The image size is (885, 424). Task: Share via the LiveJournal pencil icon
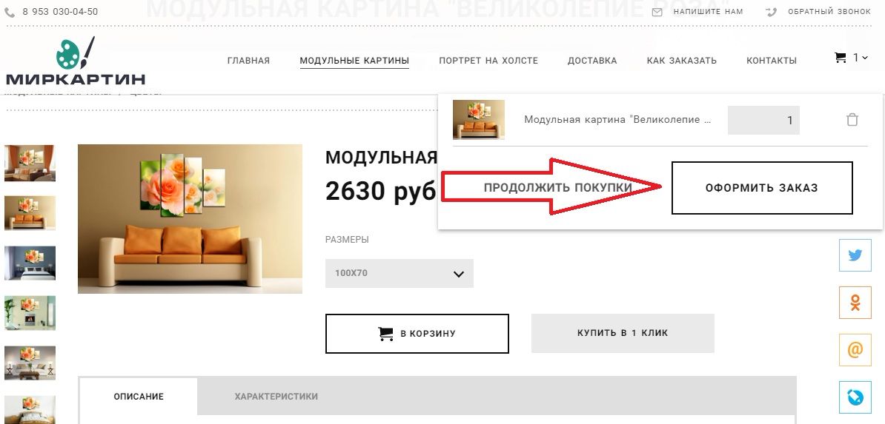[855, 397]
